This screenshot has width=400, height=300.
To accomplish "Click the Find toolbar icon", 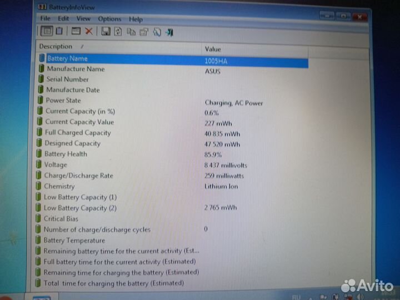I will pyautogui.click(x=157, y=32).
